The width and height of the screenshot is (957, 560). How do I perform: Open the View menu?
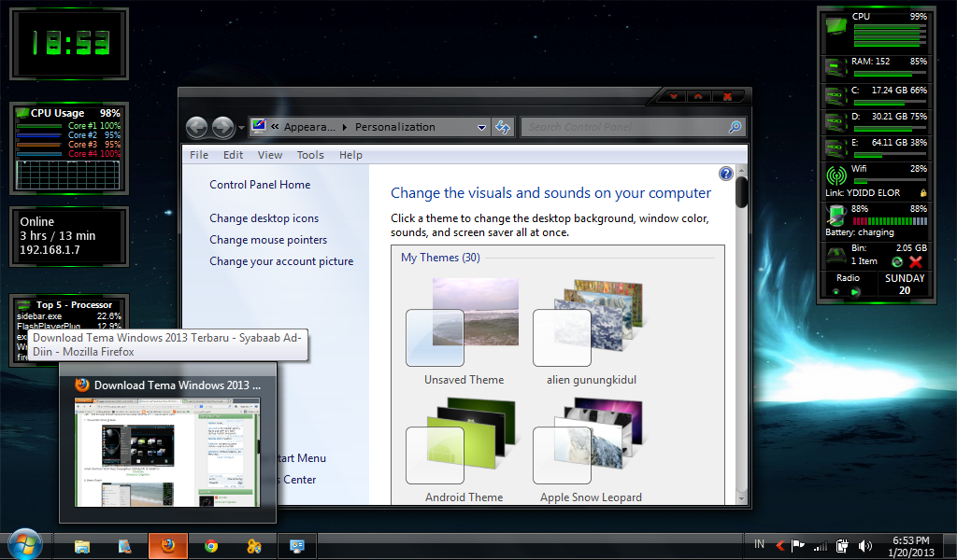tap(269, 155)
